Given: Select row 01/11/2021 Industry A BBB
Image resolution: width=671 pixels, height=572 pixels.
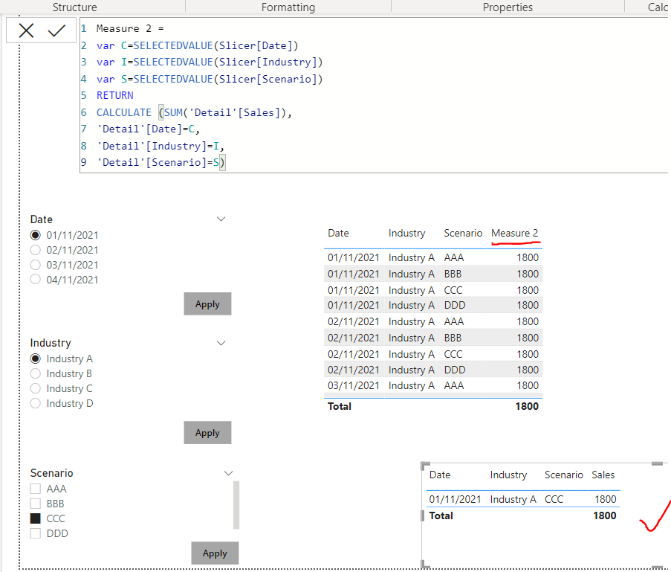Looking at the screenshot, I should pos(433,274).
